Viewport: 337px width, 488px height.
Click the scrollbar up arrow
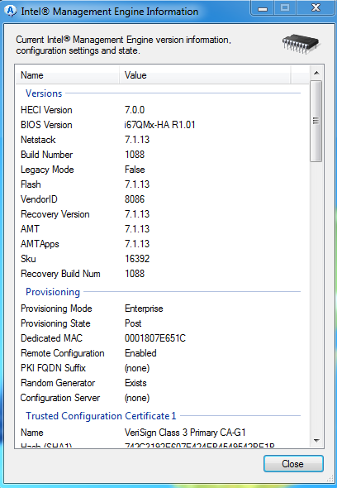pyautogui.click(x=316, y=73)
